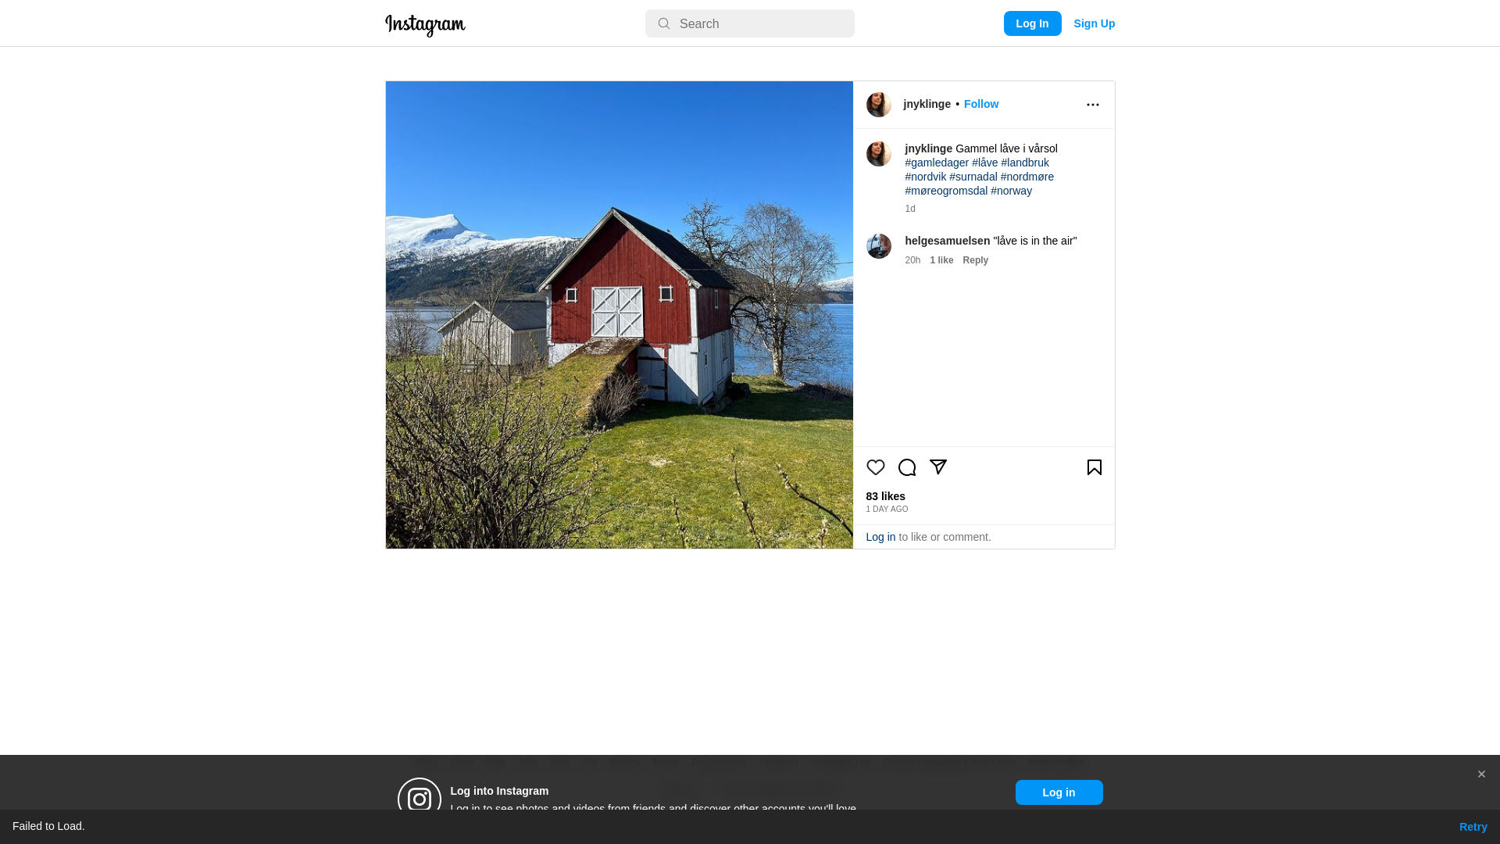Follow jnyklinge

pyautogui.click(x=980, y=104)
